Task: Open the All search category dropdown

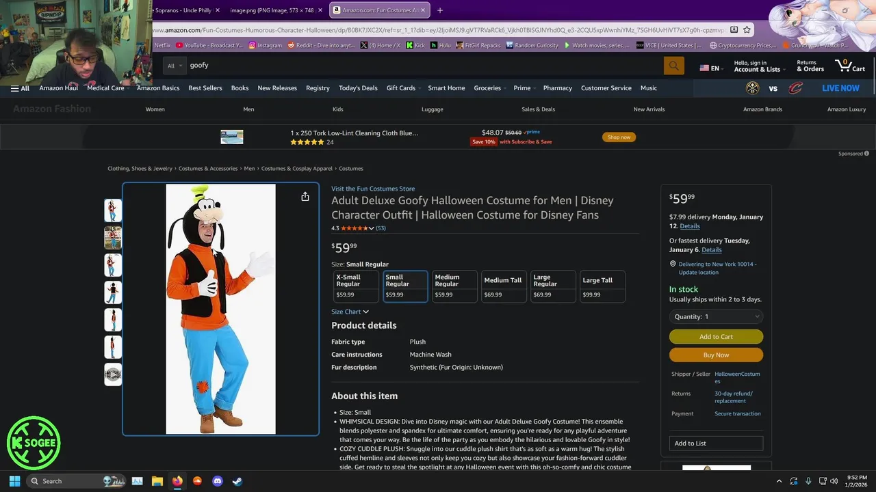Action: [x=175, y=66]
